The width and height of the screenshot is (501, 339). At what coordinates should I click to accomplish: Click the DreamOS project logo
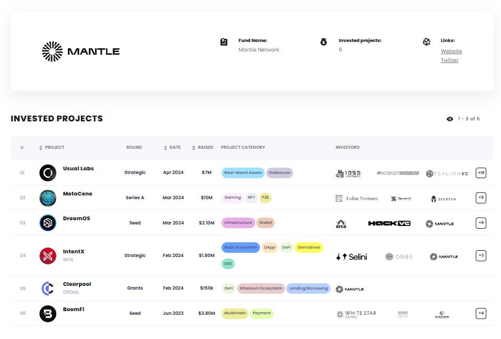[x=48, y=223]
